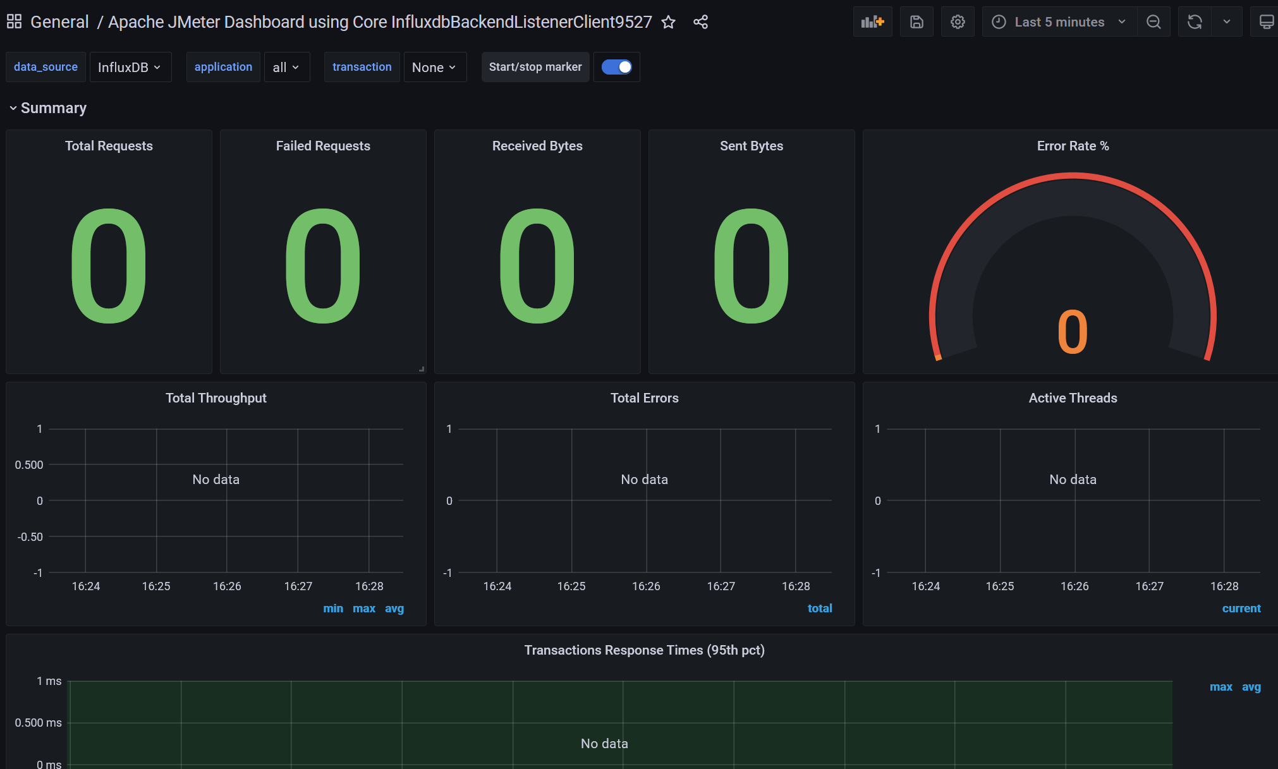Sort Total Errors legend by total
The width and height of the screenshot is (1278, 769).
[x=820, y=609]
